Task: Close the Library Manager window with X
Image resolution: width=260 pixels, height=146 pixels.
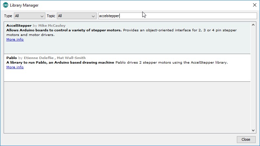Action: coord(254,5)
